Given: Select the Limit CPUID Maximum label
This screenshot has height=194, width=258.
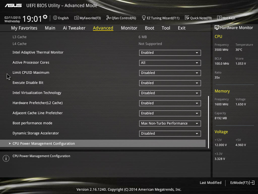Looking at the screenshot, I should tap(31, 72).
